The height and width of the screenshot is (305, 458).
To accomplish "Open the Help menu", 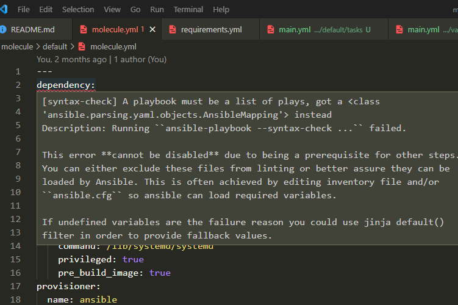I will 221,10.
